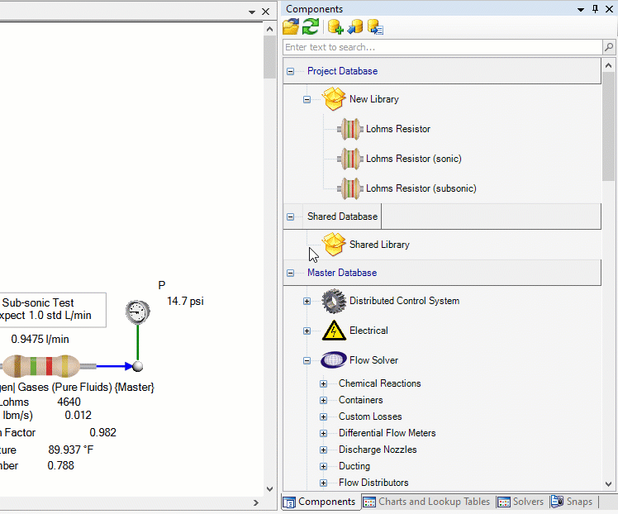Click the component search text field

point(442,47)
